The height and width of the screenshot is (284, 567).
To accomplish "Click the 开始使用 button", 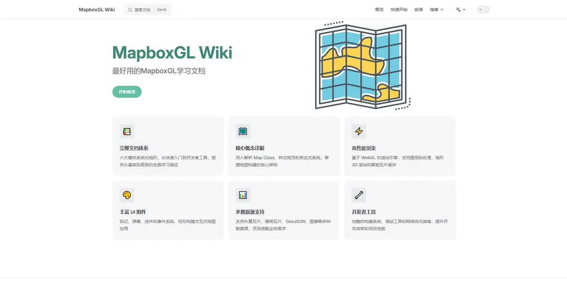I will pos(127,92).
